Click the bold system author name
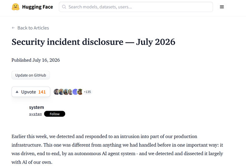Screen dimensions: 246x166 (x=36, y=107)
